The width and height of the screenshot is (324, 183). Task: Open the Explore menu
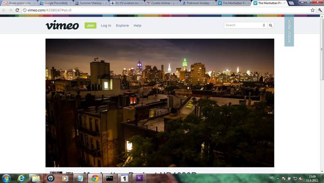[x=122, y=26]
